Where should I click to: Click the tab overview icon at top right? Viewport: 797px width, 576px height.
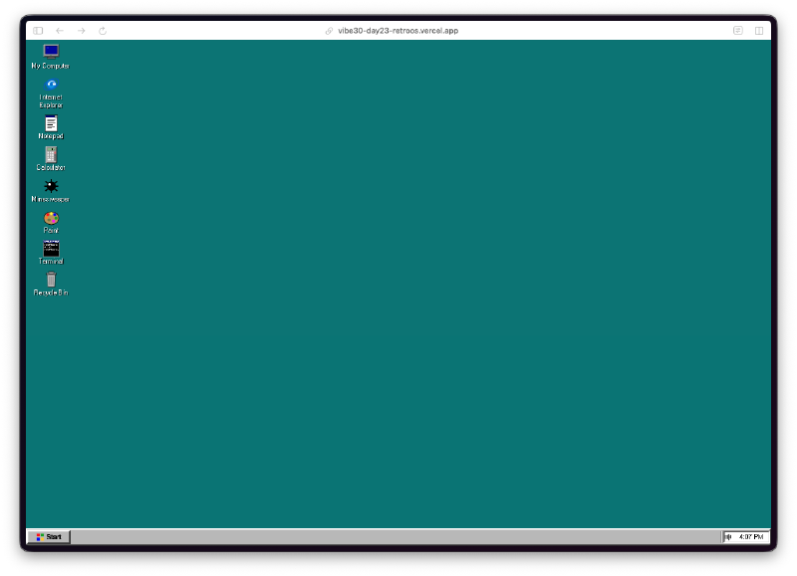[759, 30]
